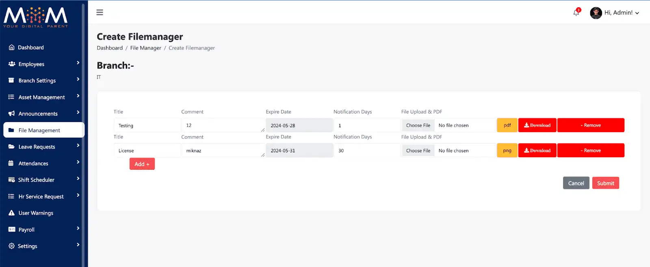The image size is (650, 267).
Task: Click the yellow pdf badge
Action: [x=507, y=125]
